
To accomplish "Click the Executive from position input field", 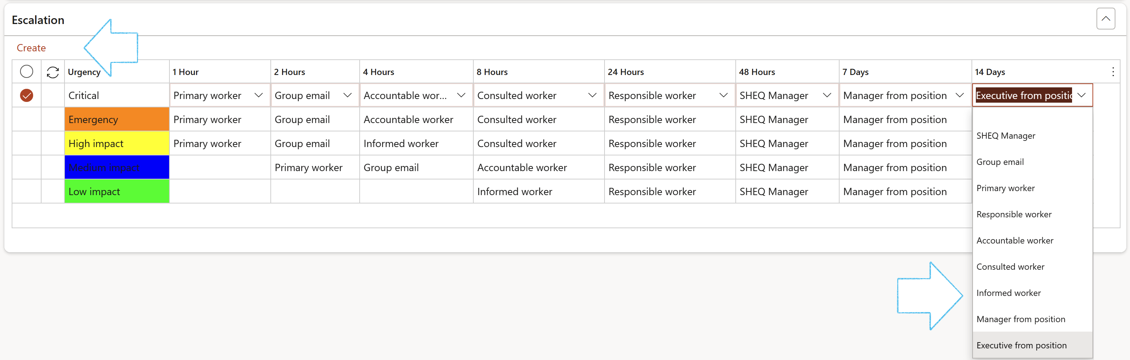I will point(1023,95).
